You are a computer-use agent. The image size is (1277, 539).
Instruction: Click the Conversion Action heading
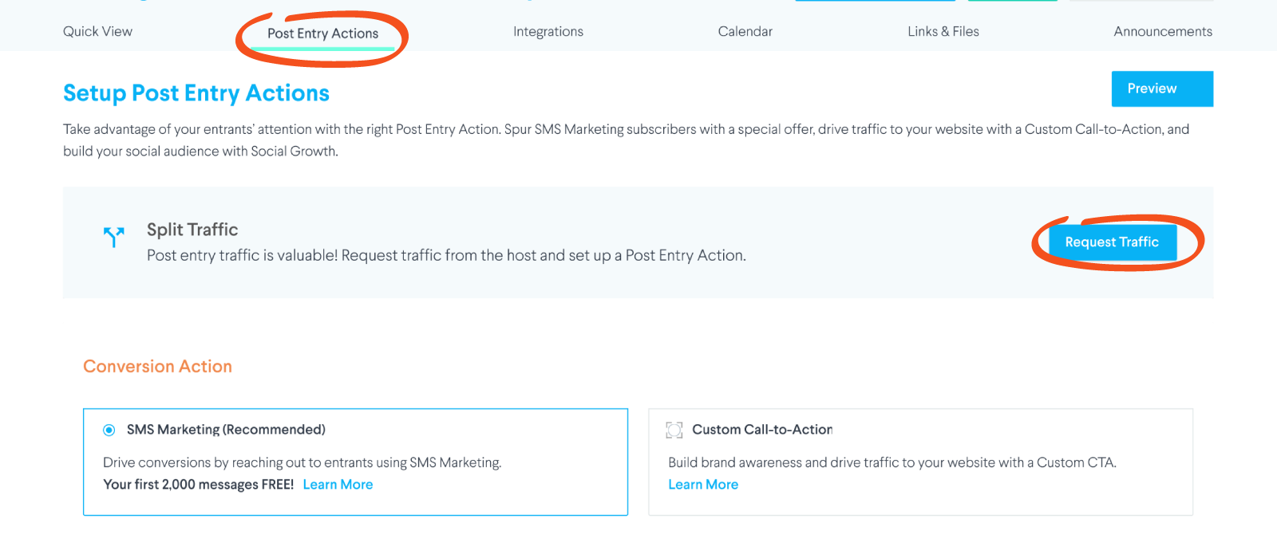coord(158,367)
